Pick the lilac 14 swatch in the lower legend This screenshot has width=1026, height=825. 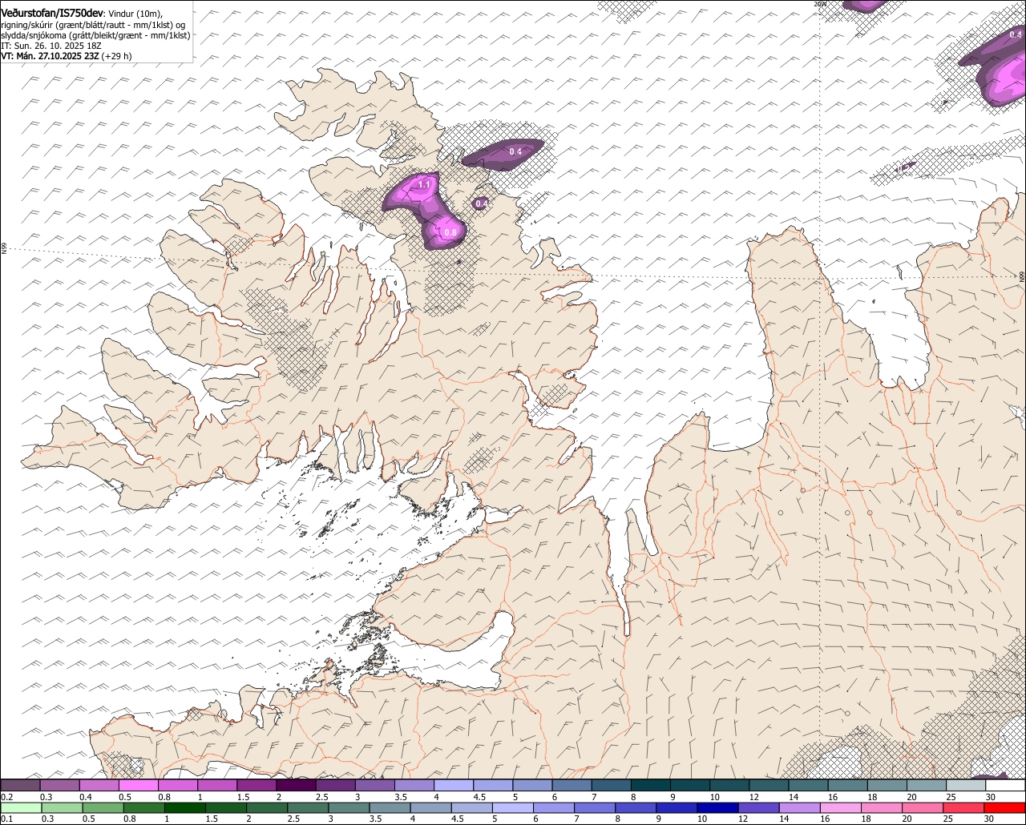(x=801, y=807)
